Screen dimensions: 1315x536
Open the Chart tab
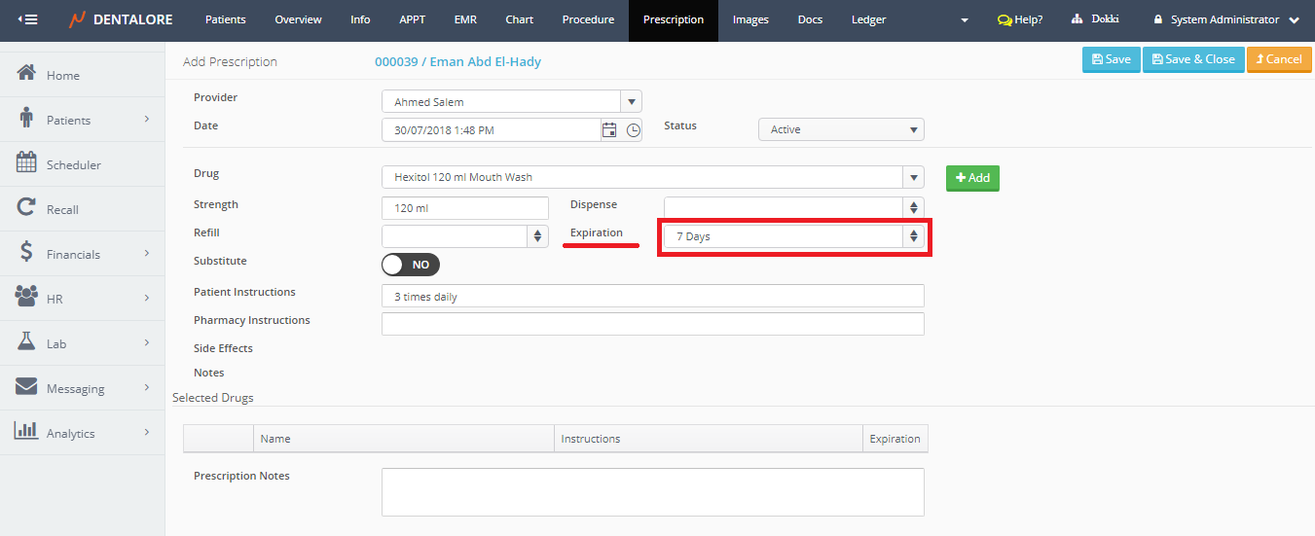[x=519, y=19]
